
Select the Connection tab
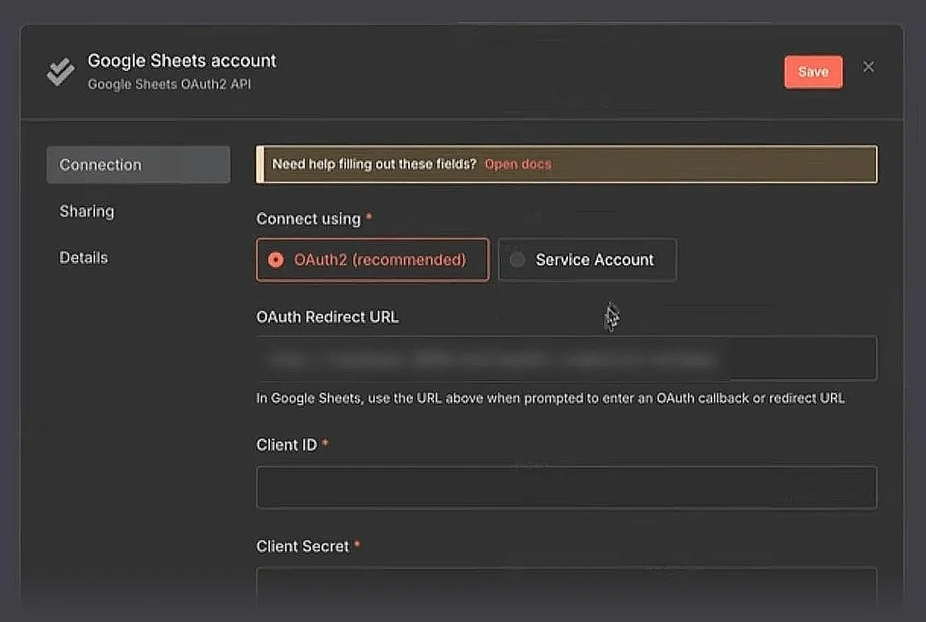[100, 164]
